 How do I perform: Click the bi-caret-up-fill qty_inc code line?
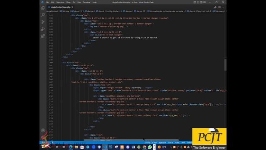164,105
